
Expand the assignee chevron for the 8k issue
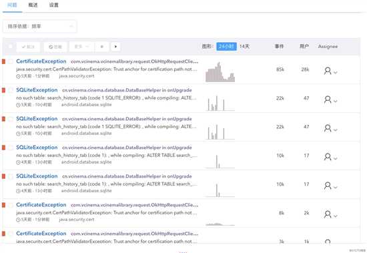coord(336,216)
